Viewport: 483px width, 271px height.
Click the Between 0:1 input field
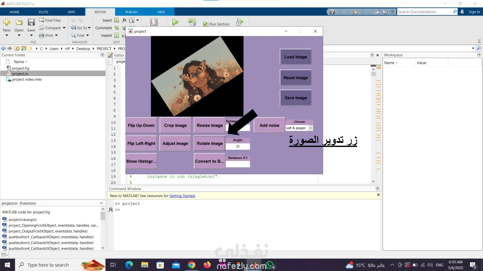click(x=238, y=164)
